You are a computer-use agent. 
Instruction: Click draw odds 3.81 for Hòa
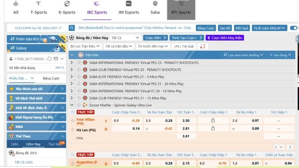[x=186, y=136]
